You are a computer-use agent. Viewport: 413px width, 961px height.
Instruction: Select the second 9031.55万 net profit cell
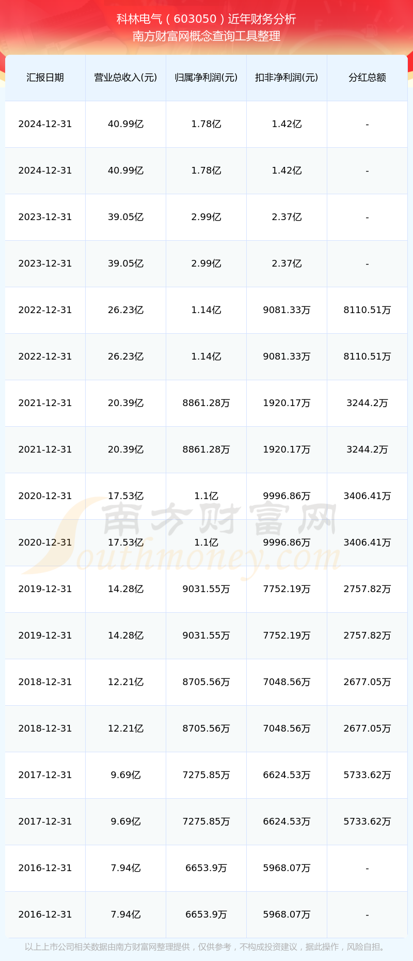tap(206, 636)
